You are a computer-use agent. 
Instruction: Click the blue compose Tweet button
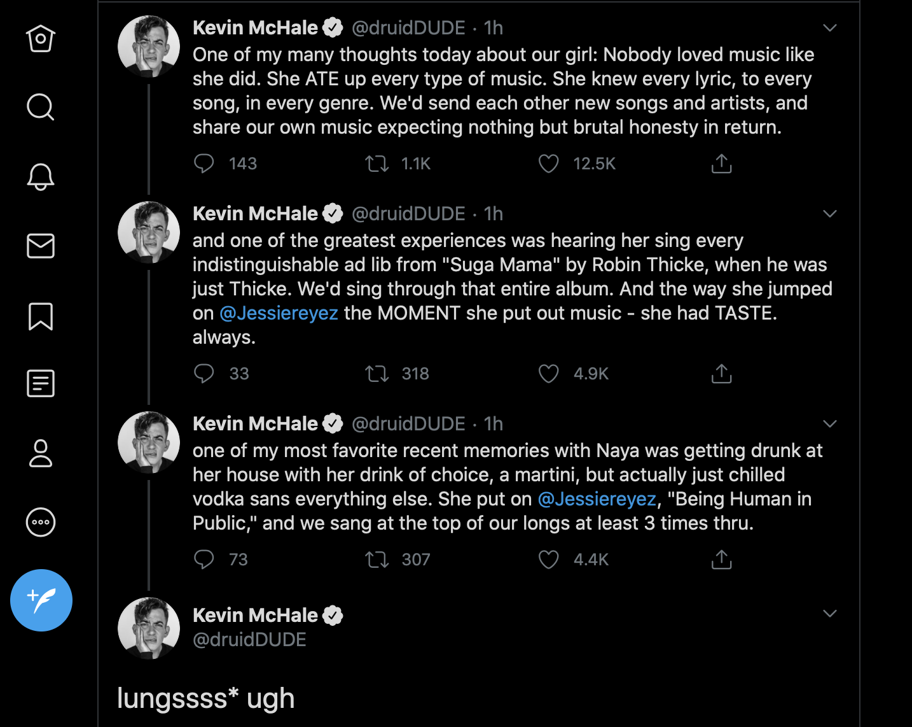(x=41, y=600)
